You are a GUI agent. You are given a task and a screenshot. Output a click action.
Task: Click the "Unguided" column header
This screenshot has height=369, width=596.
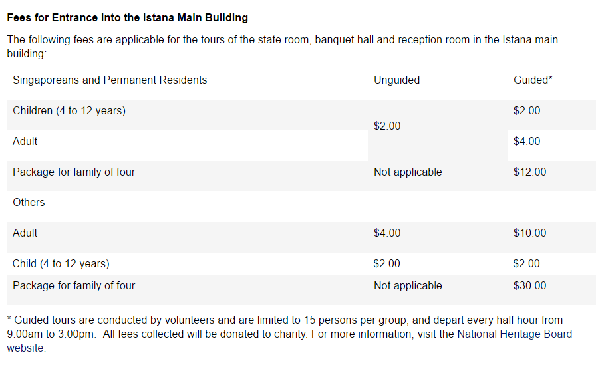click(396, 80)
